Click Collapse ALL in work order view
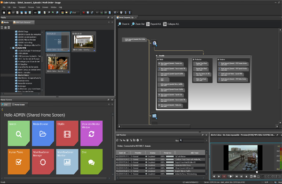 [x=171, y=24]
